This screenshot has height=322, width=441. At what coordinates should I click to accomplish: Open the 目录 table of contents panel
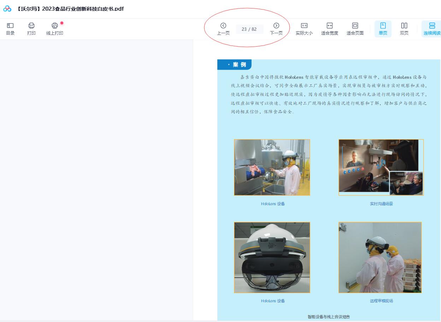[x=10, y=29]
